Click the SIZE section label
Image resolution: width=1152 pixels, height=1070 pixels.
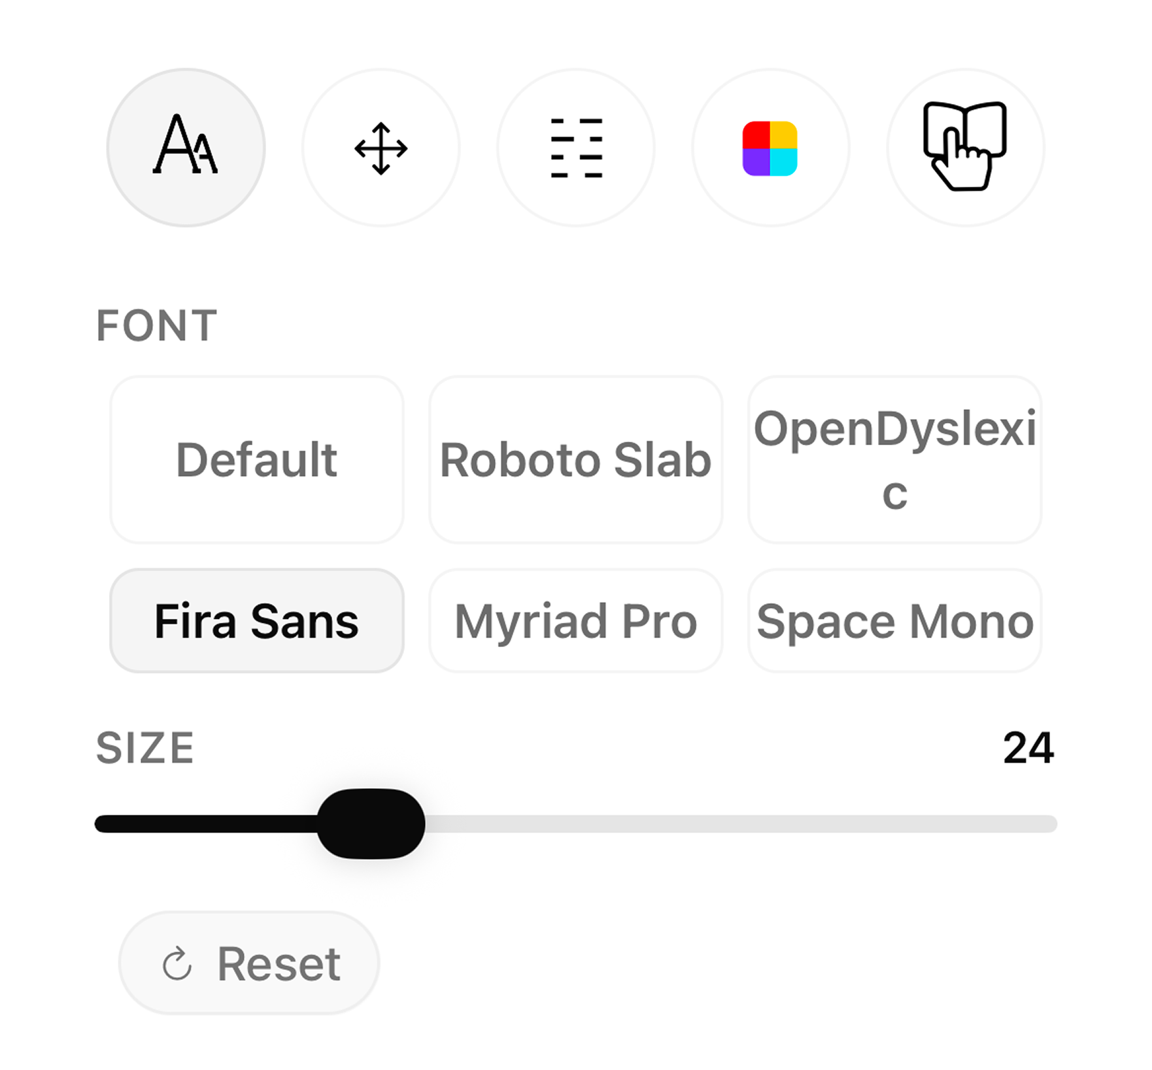pyautogui.click(x=145, y=748)
